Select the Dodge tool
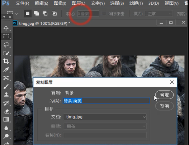 pyautogui.click(x=6, y=136)
